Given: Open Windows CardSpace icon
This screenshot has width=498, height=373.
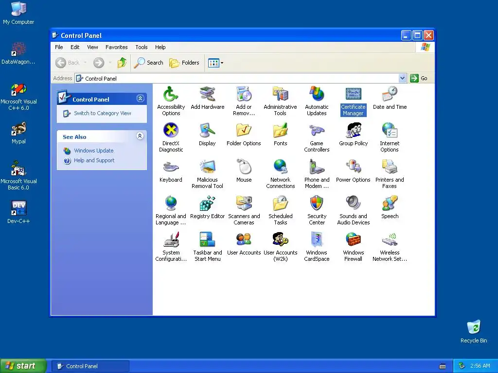Looking at the screenshot, I should pos(317,247).
